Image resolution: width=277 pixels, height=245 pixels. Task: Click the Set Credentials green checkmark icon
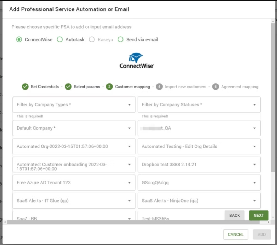tap(25, 87)
